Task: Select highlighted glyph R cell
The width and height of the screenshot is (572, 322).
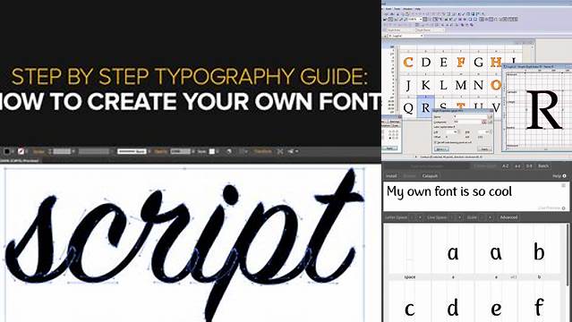Action: [426, 106]
